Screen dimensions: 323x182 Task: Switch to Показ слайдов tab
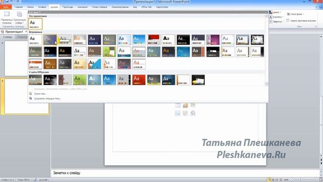tap(99, 7)
